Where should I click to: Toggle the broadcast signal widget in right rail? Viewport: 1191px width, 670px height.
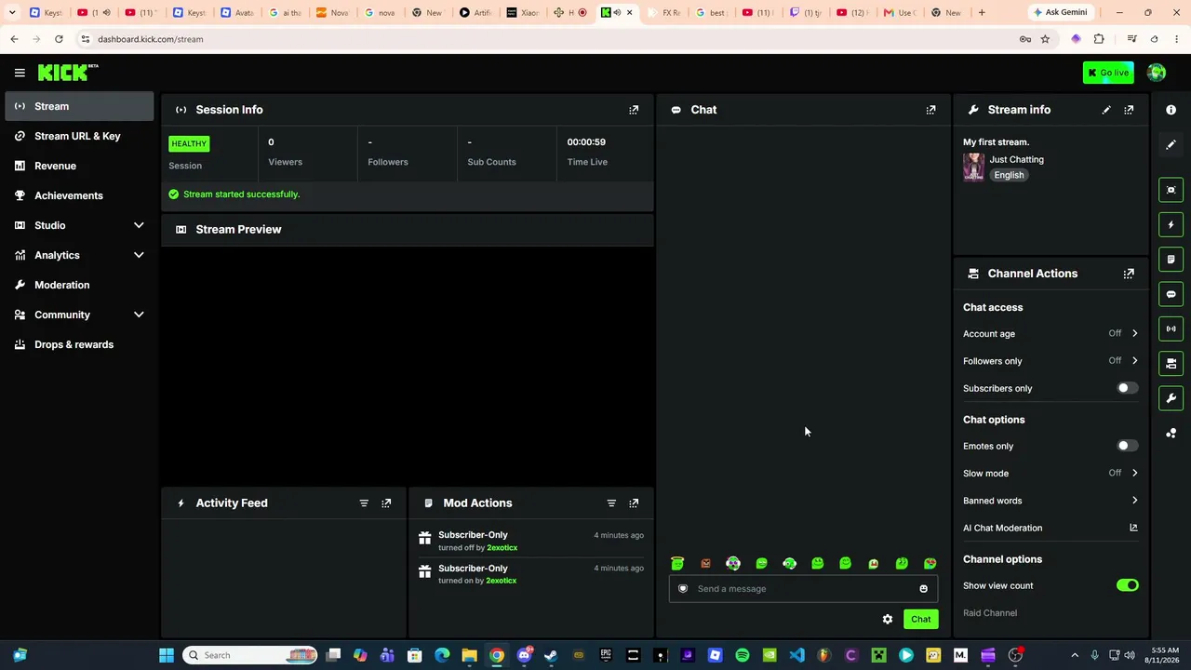[1171, 328]
